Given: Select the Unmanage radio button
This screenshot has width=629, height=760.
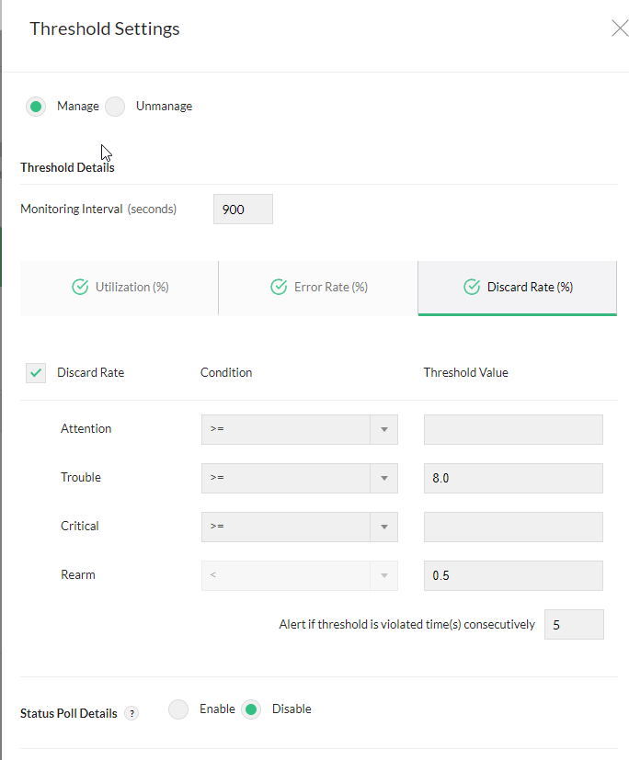Looking at the screenshot, I should pos(115,107).
